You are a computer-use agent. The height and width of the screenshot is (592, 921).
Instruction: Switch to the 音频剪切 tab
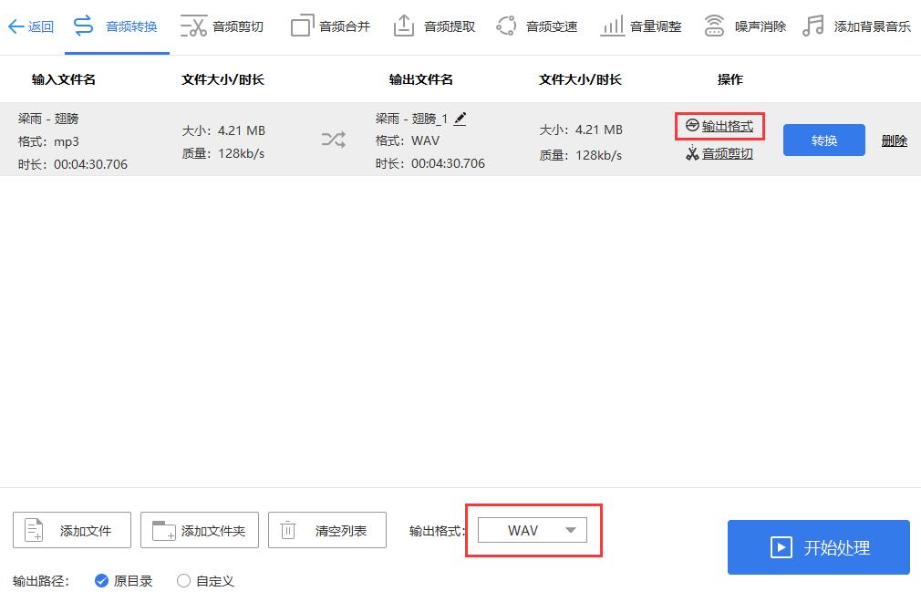(x=222, y=26)
